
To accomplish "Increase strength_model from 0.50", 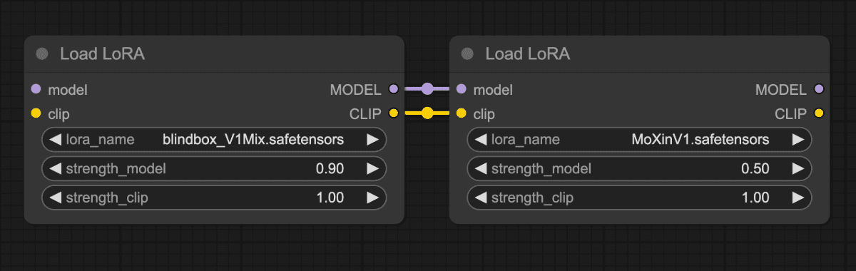I will tap(798, 169).
